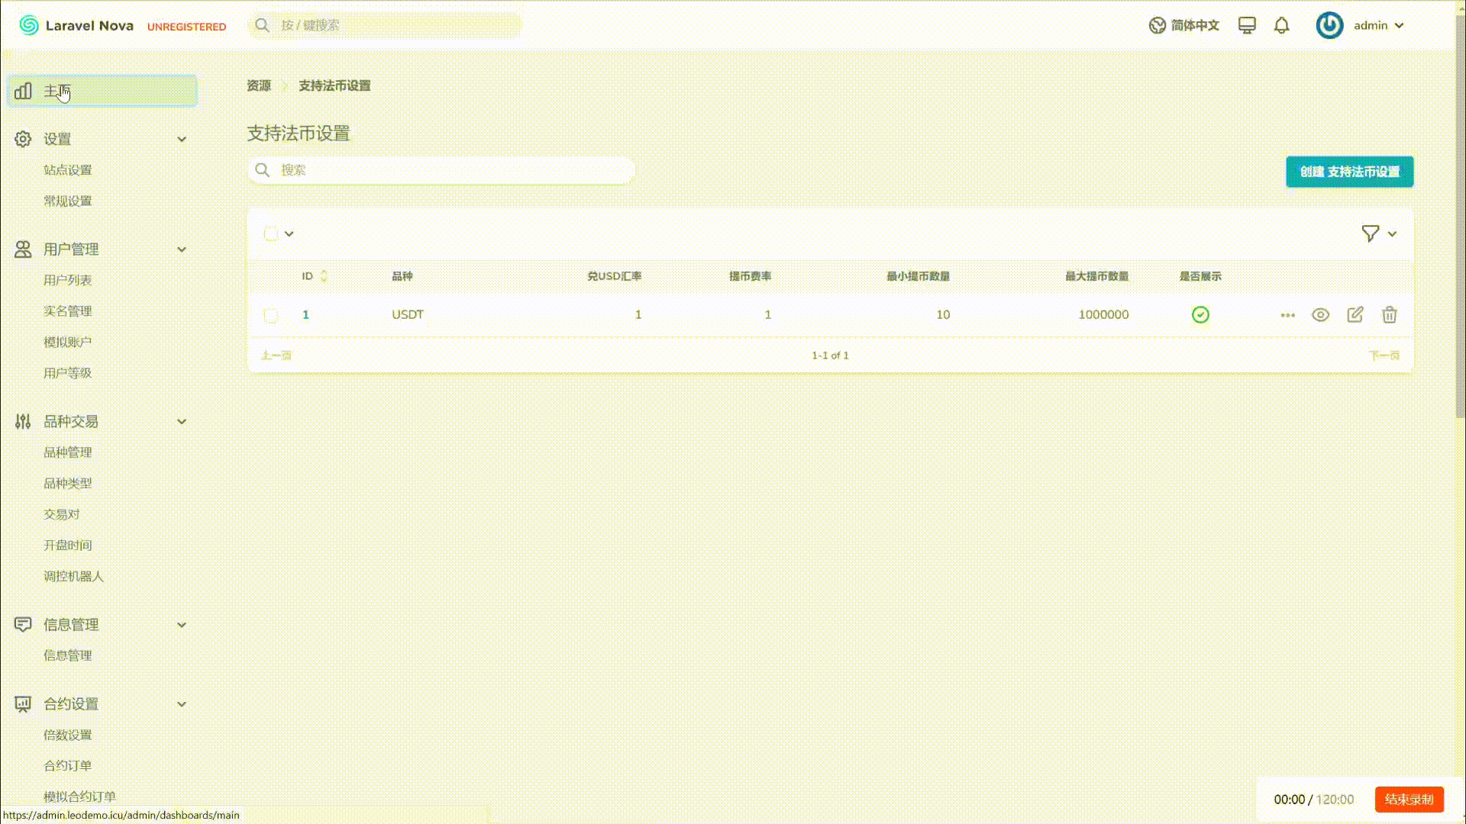Click the globe icon beside 简体中文
Image resolution: width=1466 pixels, height=824 pixels.
(x=1157, y=25)
